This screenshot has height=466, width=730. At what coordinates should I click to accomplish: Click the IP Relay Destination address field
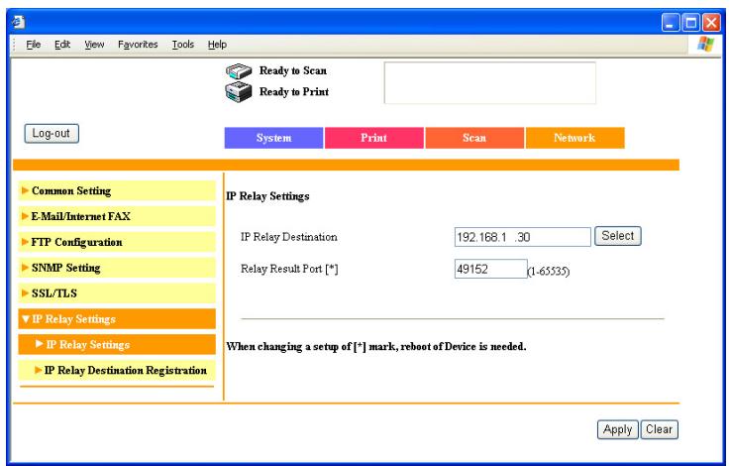522,237
